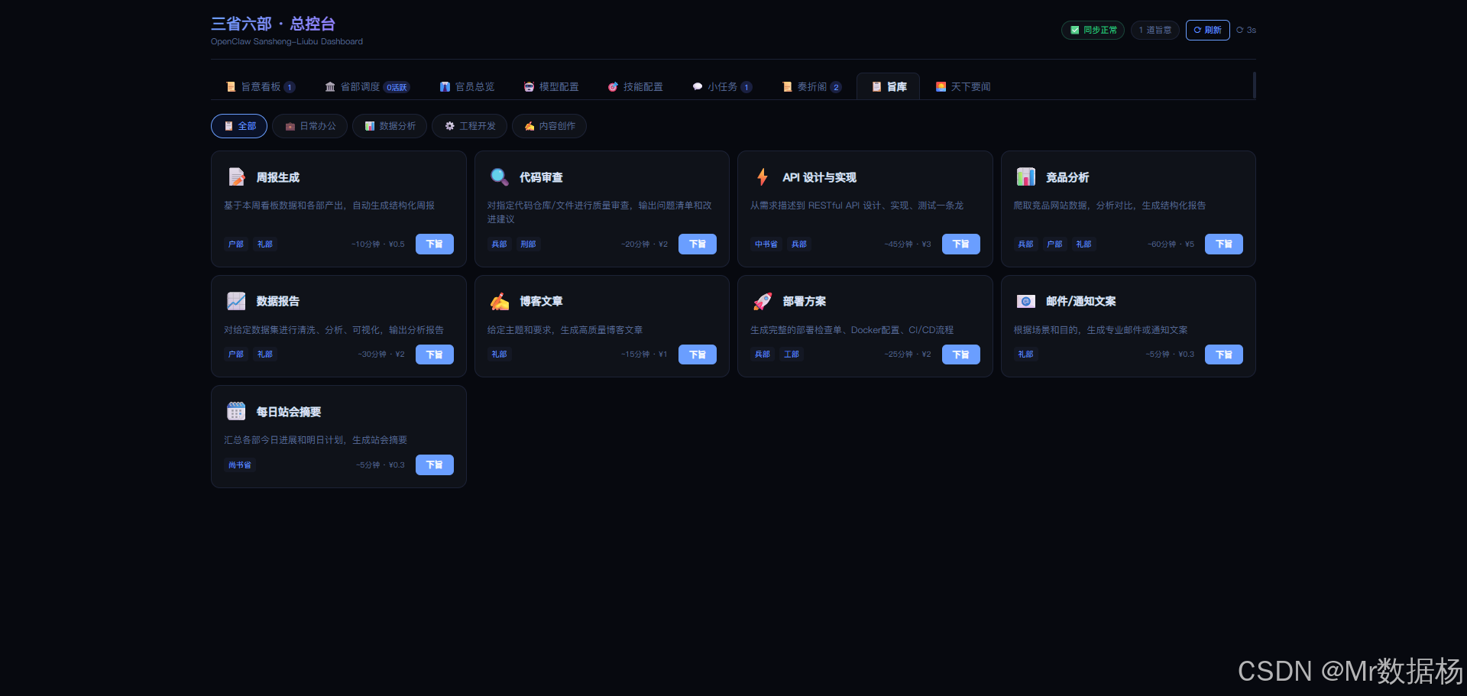Open the 技能配置 tab
Image resolution: width=1467 pixels, height=696 pixels.
coord(635,86)
